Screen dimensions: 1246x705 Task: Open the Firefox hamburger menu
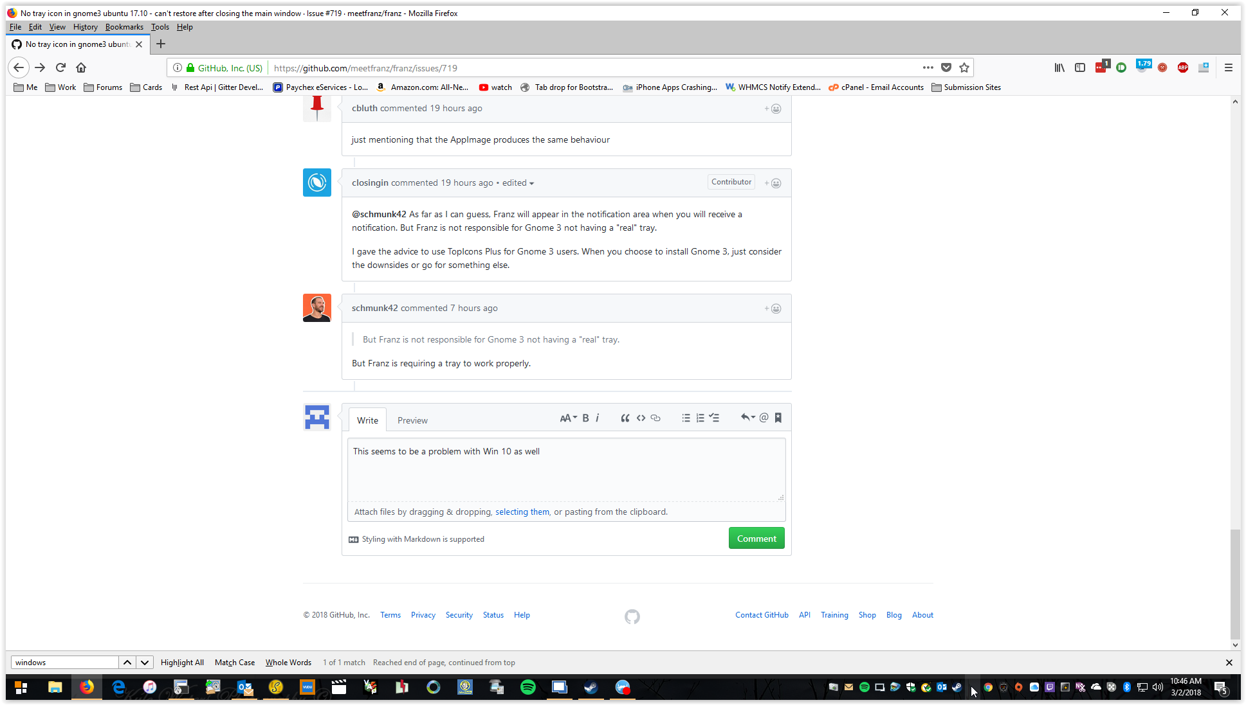point(1228,67)
